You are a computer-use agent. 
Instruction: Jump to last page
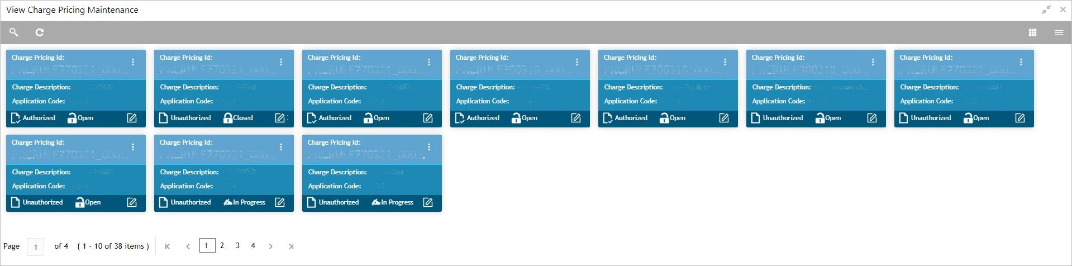[291, 246]
